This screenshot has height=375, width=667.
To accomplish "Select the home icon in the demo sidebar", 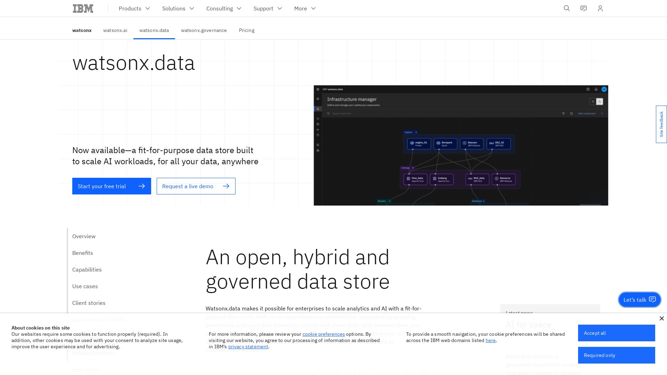I will click(318, 99).
